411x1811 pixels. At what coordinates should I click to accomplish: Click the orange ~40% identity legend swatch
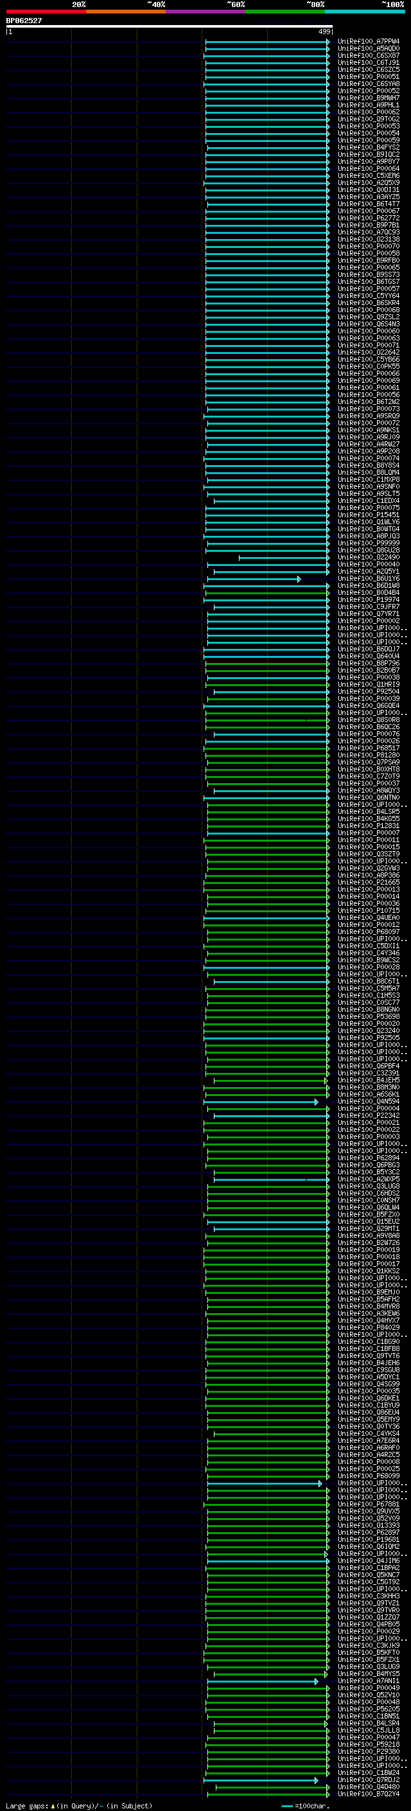(126, 12)
